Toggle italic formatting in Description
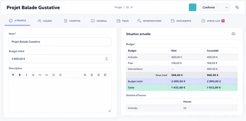Image resolution: width=246 pixels, height=121 pixels. click(x=26, y=75)
